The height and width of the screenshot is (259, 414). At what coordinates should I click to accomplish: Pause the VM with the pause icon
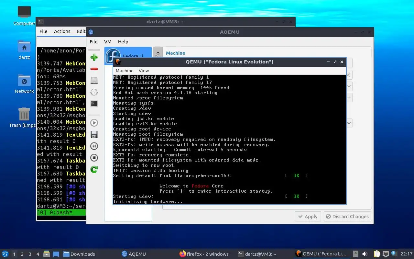[x=94, y=146]
